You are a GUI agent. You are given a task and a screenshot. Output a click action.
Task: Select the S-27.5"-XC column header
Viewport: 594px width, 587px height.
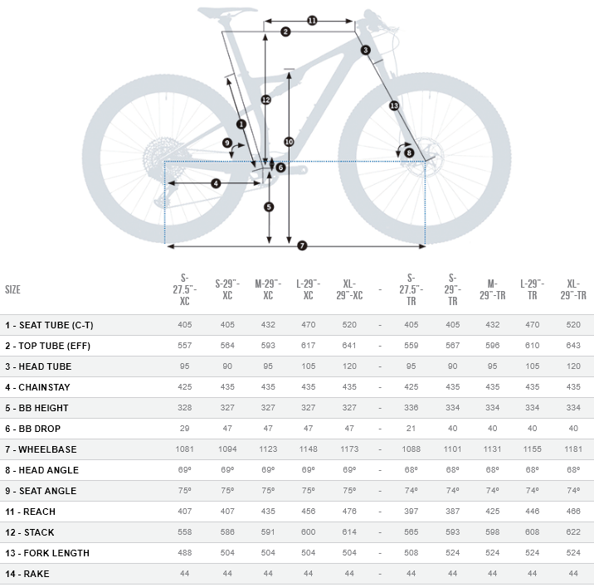pos(185,289)
